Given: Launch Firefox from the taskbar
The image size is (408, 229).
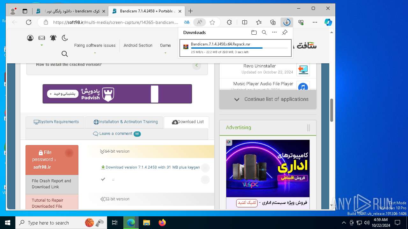Looking at the screenshot, I should [162, 223].
